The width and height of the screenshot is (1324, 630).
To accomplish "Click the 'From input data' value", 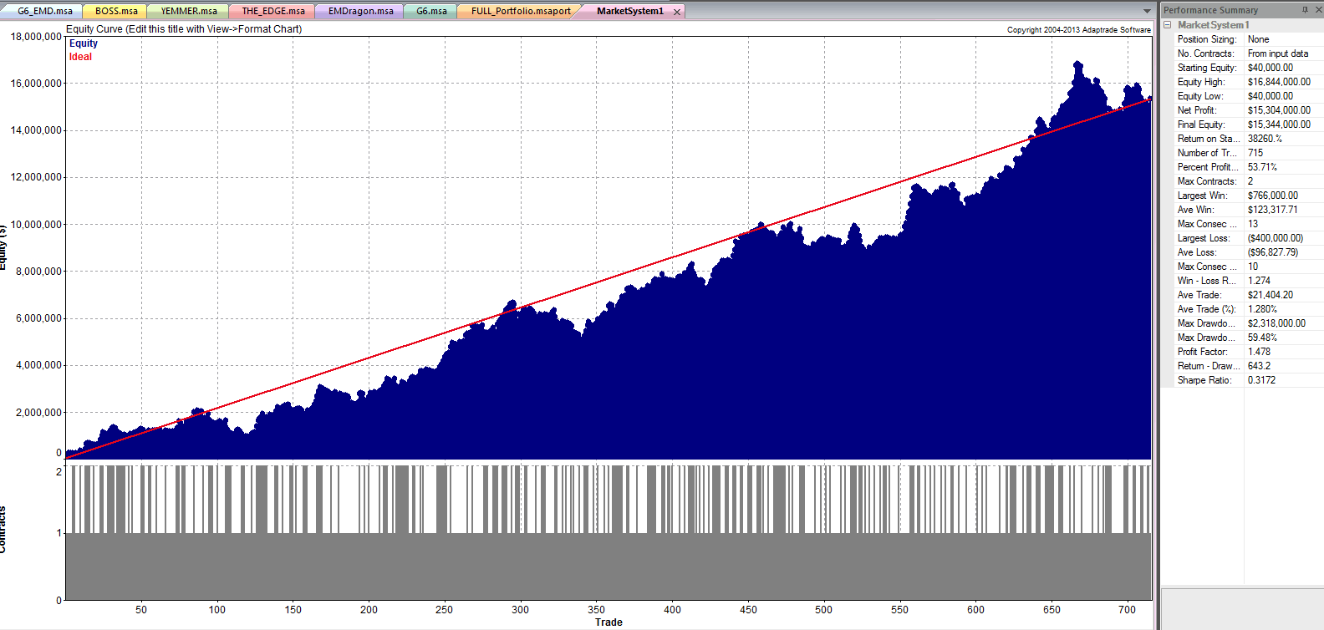I will point(1278,53).
